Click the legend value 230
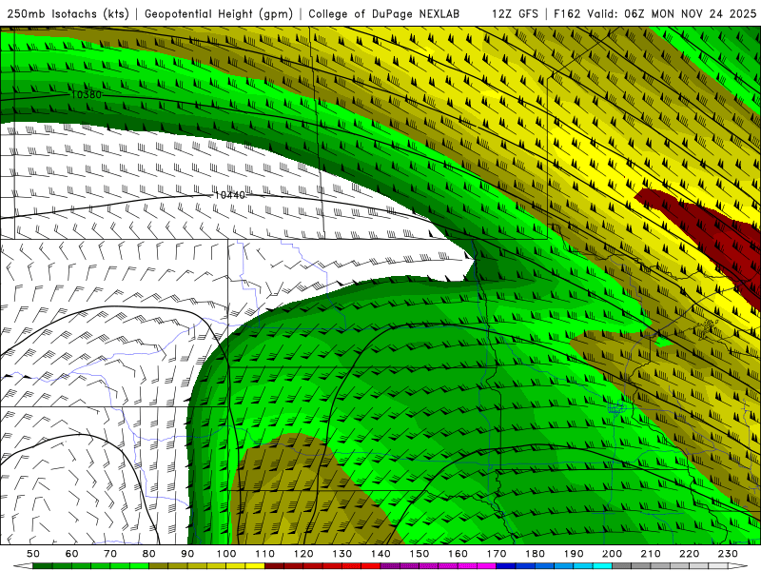The width and height of the screenshot is (761, 571). tap(728, 554)
